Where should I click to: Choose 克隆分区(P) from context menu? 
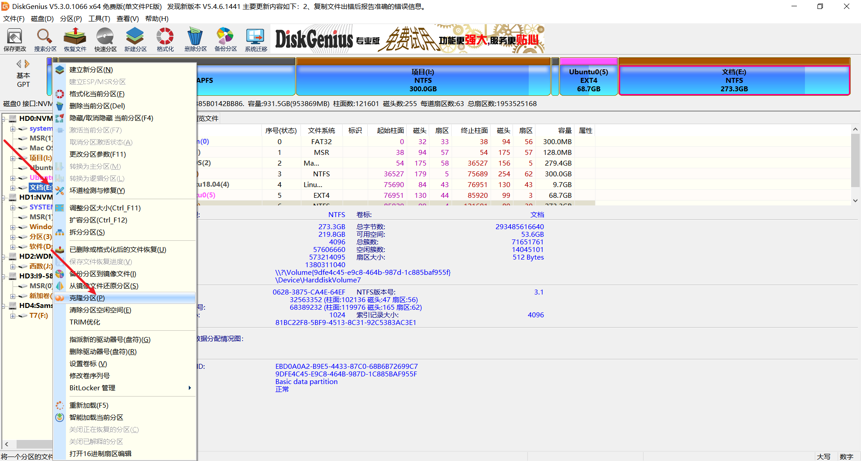point(125,298)
